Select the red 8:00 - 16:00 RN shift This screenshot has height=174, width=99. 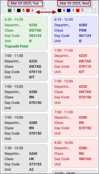click(74, 154)
